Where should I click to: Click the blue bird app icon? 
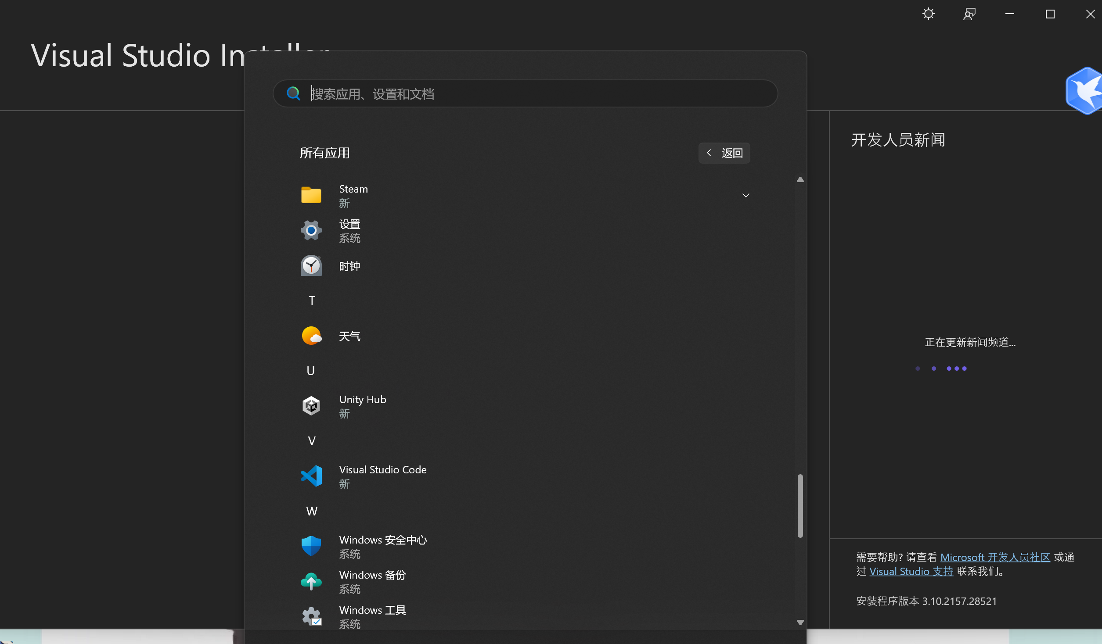(x=1084, y=91)
